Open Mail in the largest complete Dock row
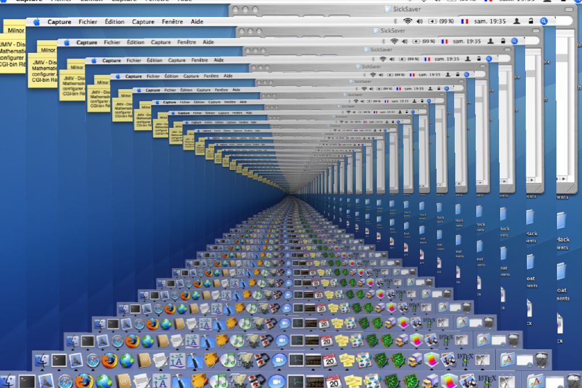 (76, 360)
